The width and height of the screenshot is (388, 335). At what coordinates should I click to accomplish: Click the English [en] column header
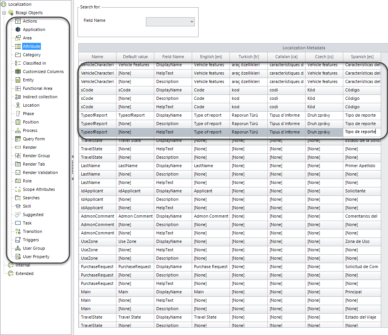[x=211, y=57]
